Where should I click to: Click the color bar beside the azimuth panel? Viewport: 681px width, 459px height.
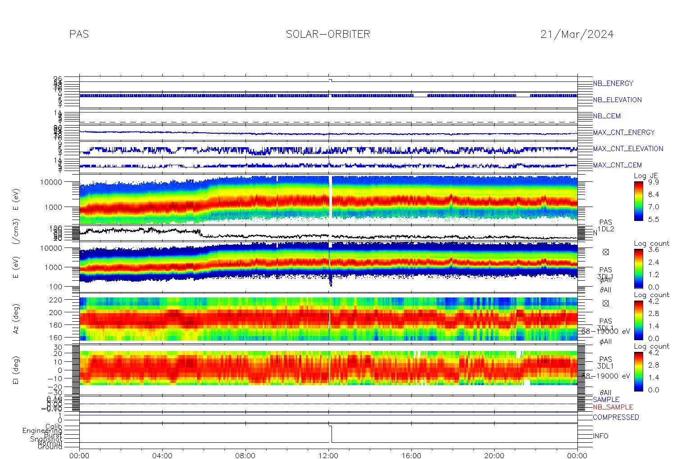click(638, 320)
